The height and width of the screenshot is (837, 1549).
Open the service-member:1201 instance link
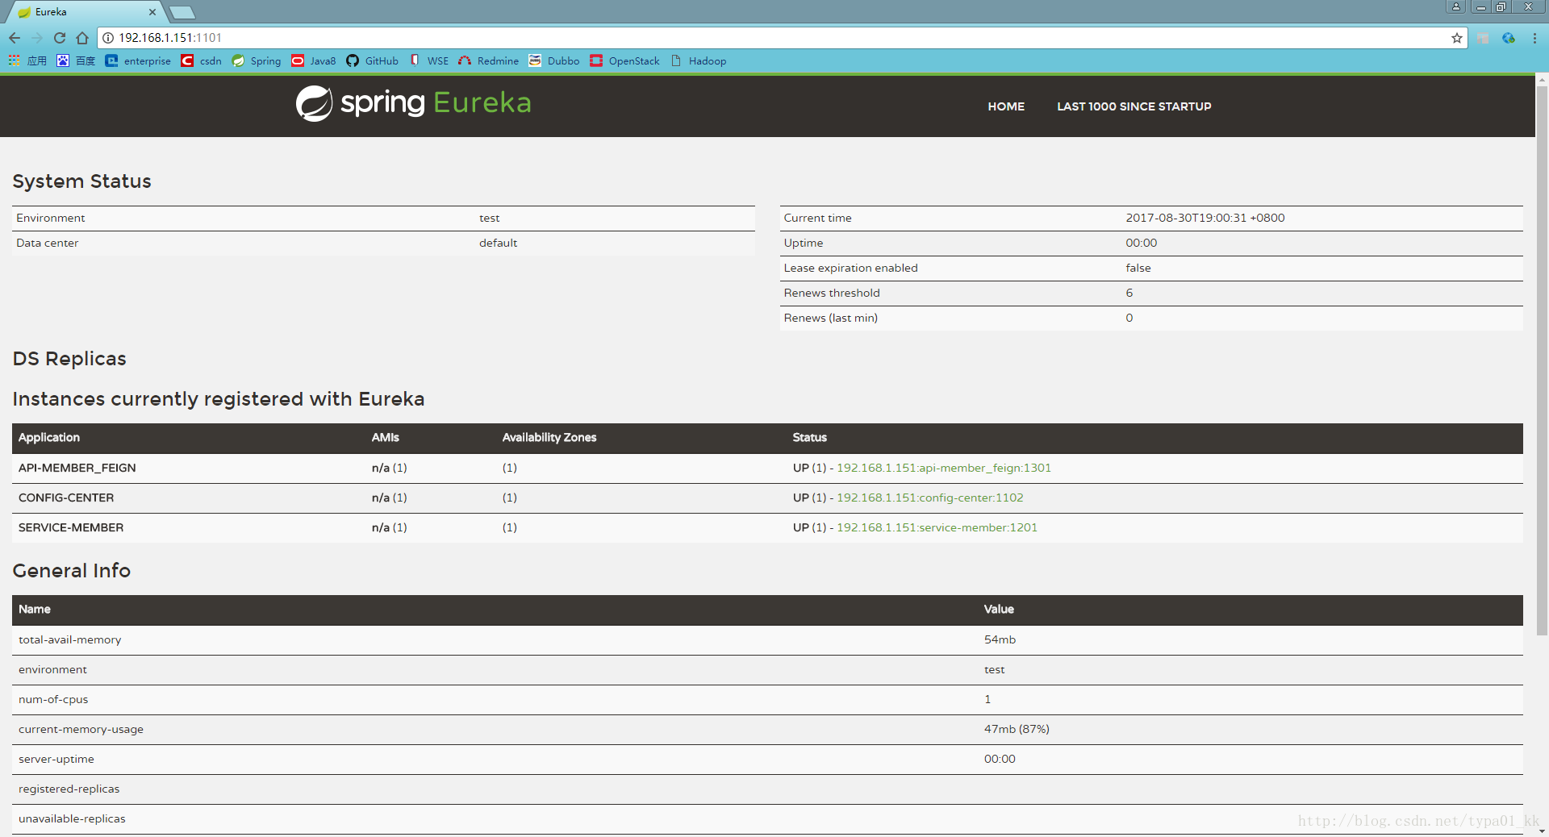(x=937, y=527)
